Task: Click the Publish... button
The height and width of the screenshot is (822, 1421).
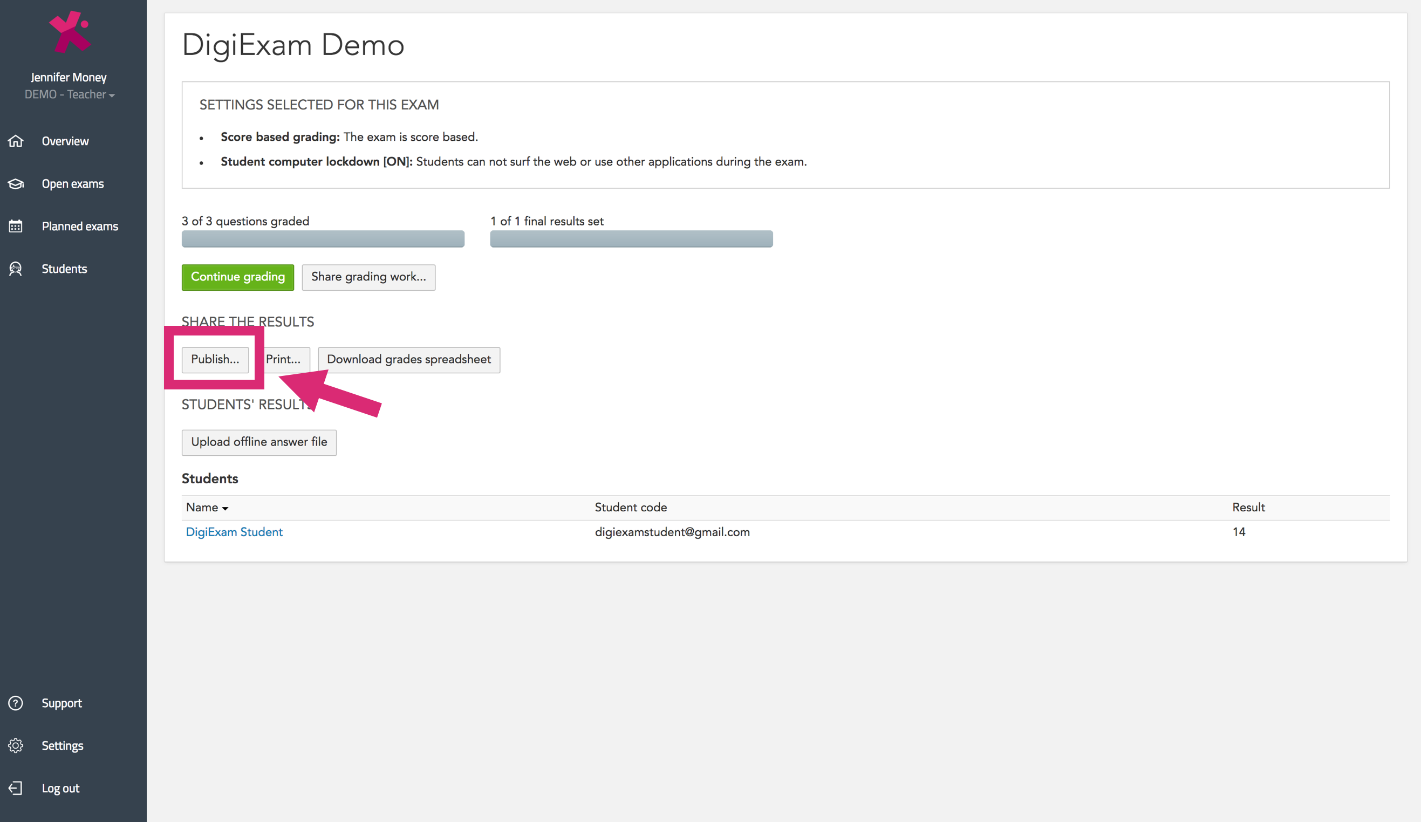Action: (x=215, y=359)
